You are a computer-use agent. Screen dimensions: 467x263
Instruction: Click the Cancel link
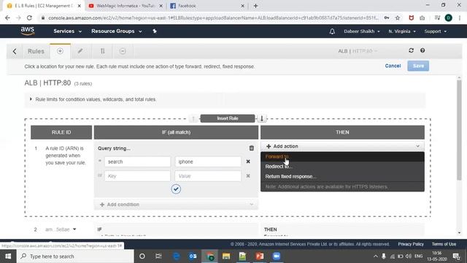point(393,66)
